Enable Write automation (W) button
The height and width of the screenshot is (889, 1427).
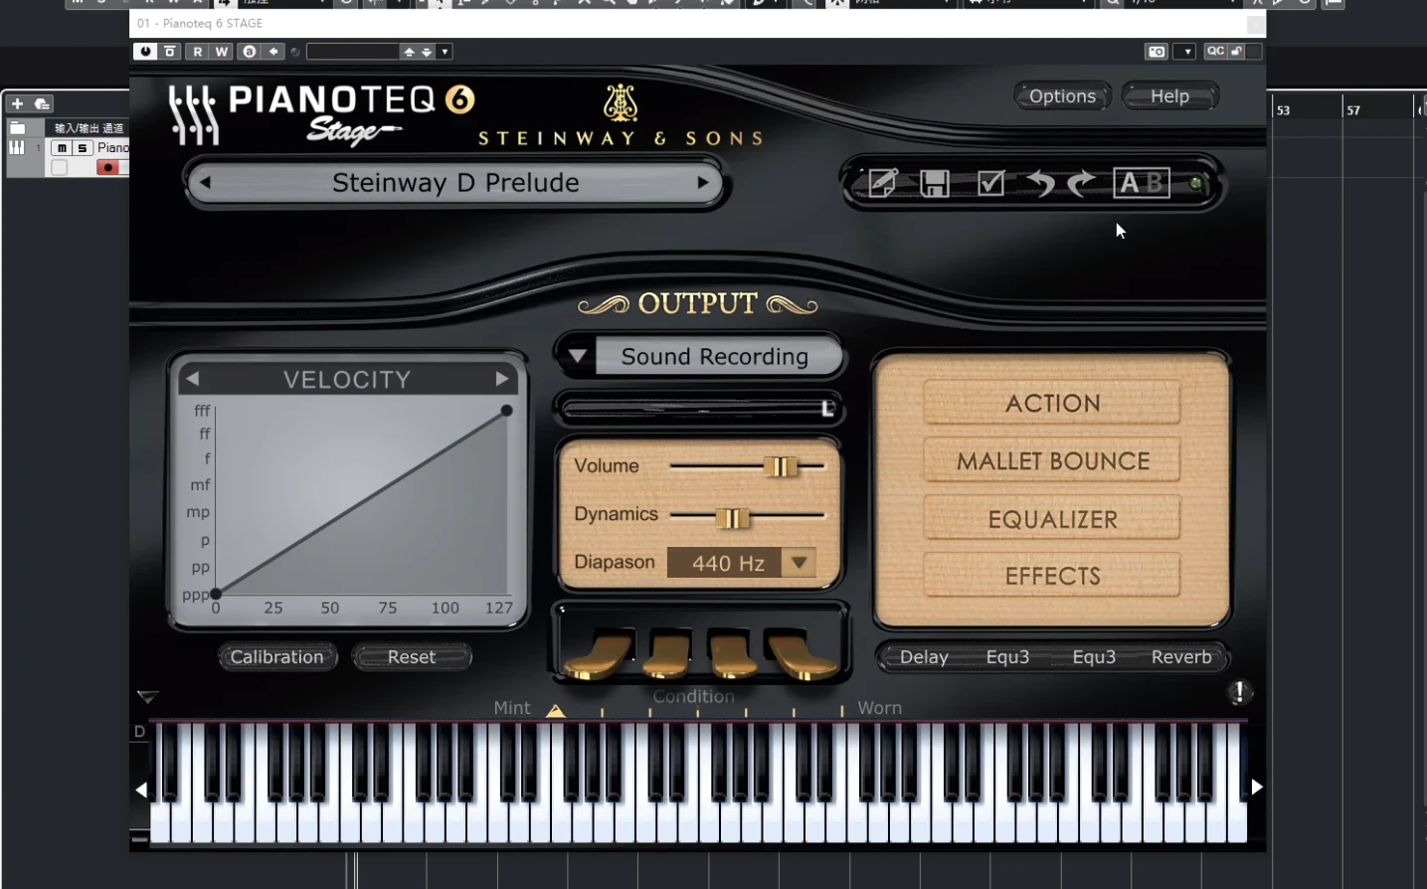coord(221,52)
